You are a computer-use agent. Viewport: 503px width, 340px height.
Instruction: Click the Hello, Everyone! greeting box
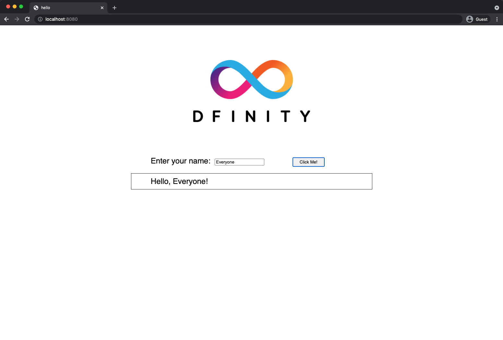click(251, 181)
